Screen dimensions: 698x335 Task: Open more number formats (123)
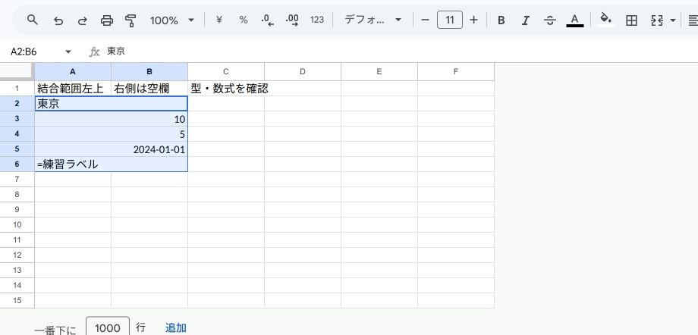pos(317,20)
